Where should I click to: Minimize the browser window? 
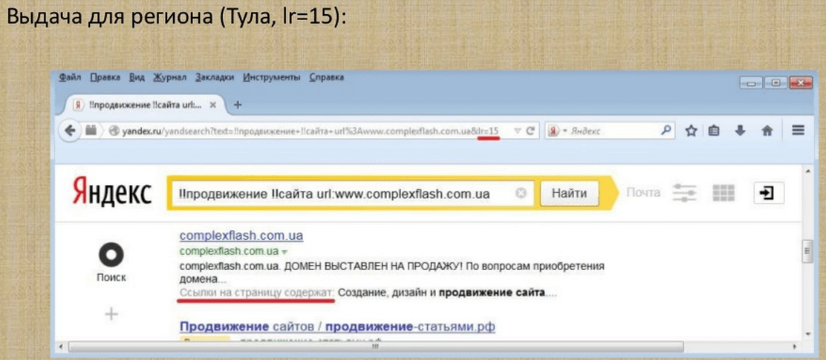pos(751,82)
